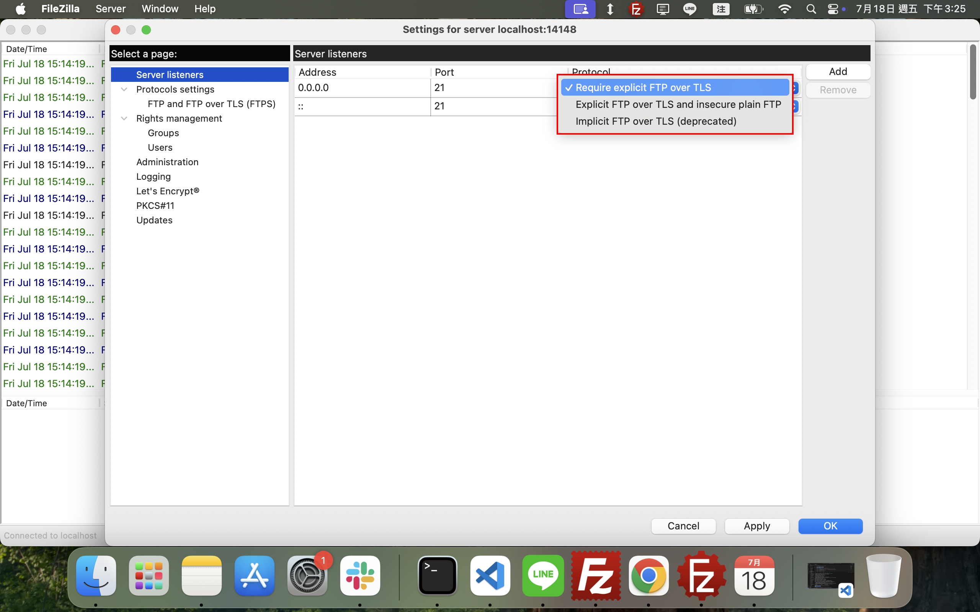The height and width of the screenshot is (612, 980).
Task: Choose Explicit FTP over TLS and insecure plain FTP
Action: click(x=675, y=104)
